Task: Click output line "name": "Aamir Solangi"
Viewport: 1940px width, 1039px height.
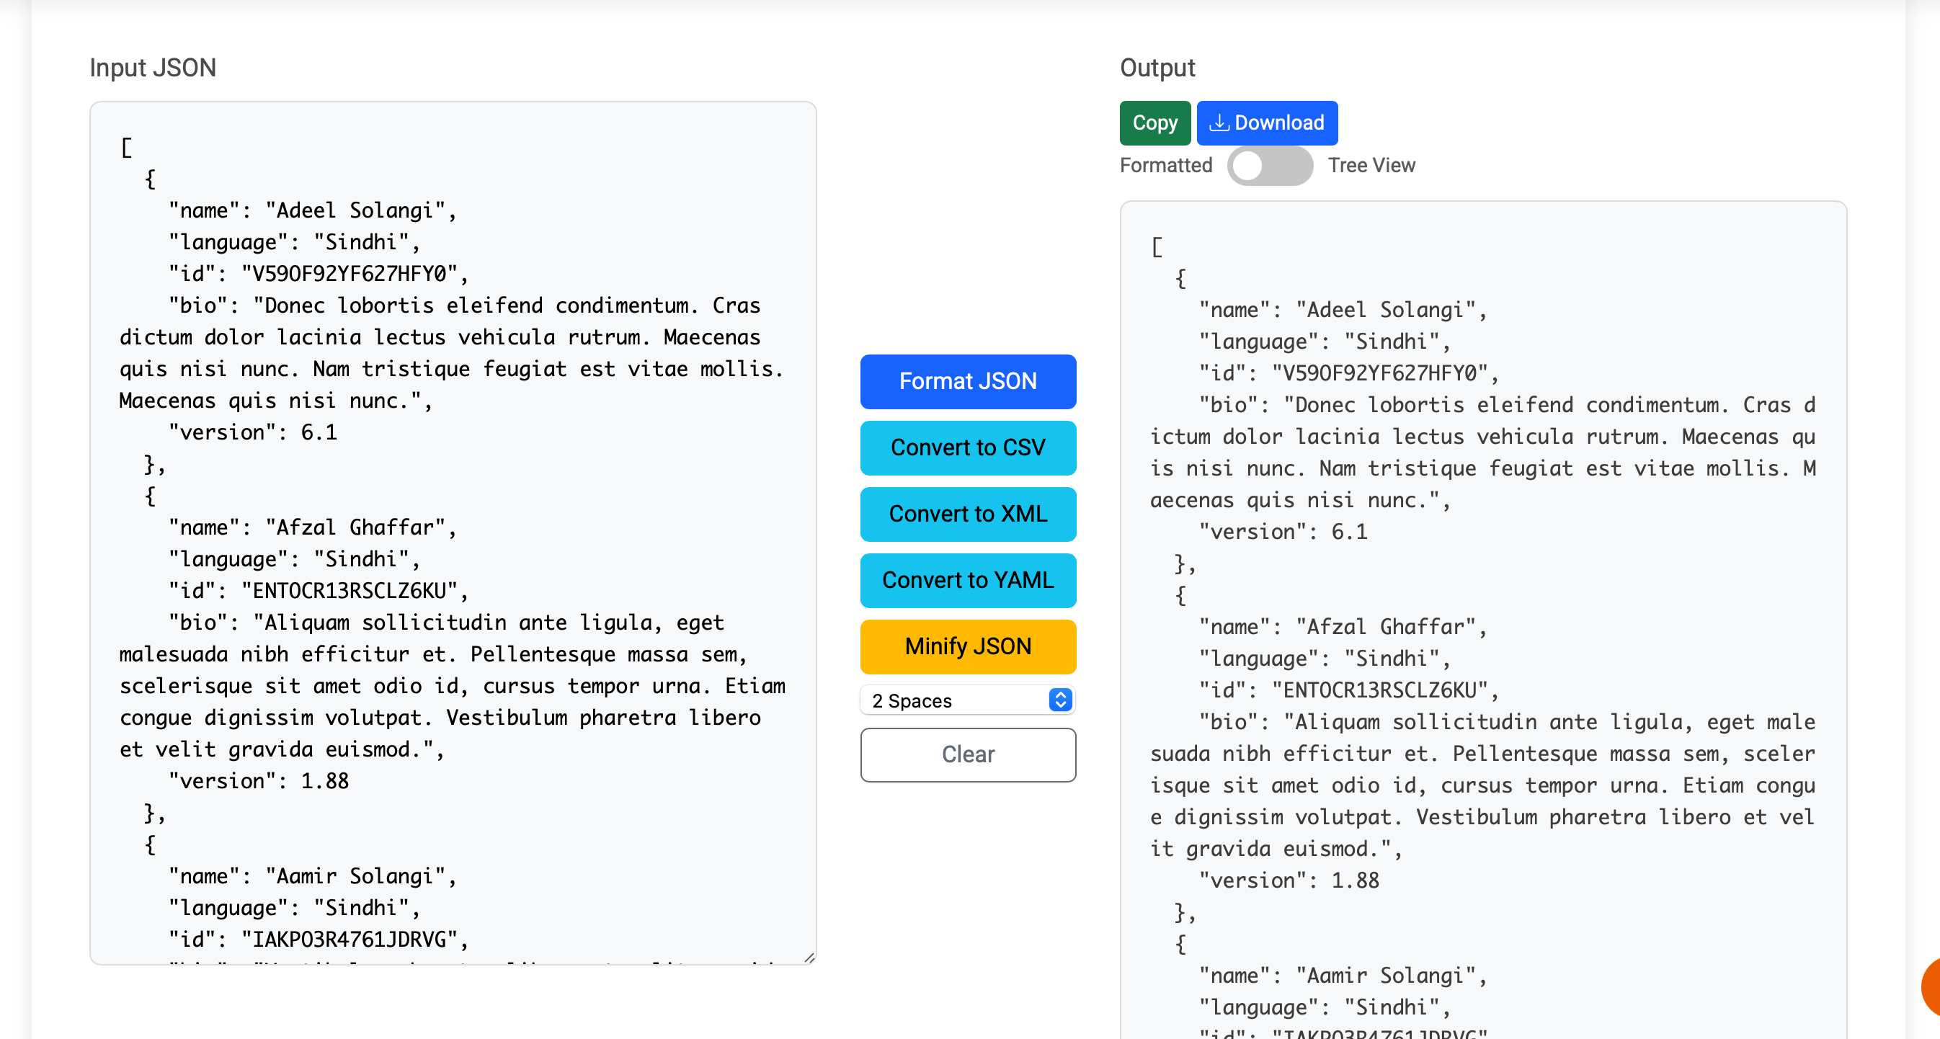Action: (1343, 976)
